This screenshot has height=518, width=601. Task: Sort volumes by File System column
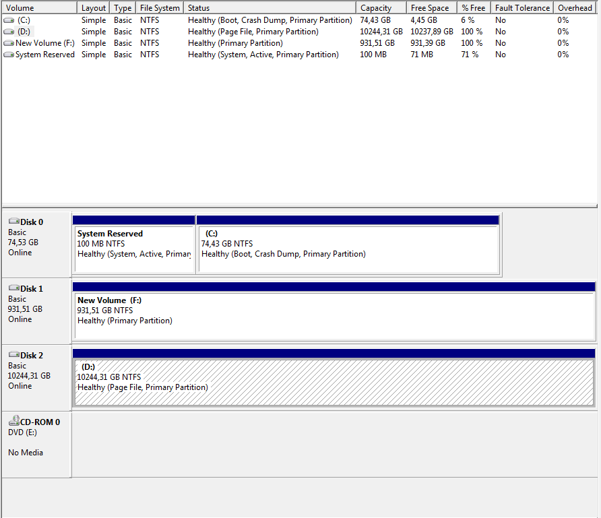pos(160,8)
